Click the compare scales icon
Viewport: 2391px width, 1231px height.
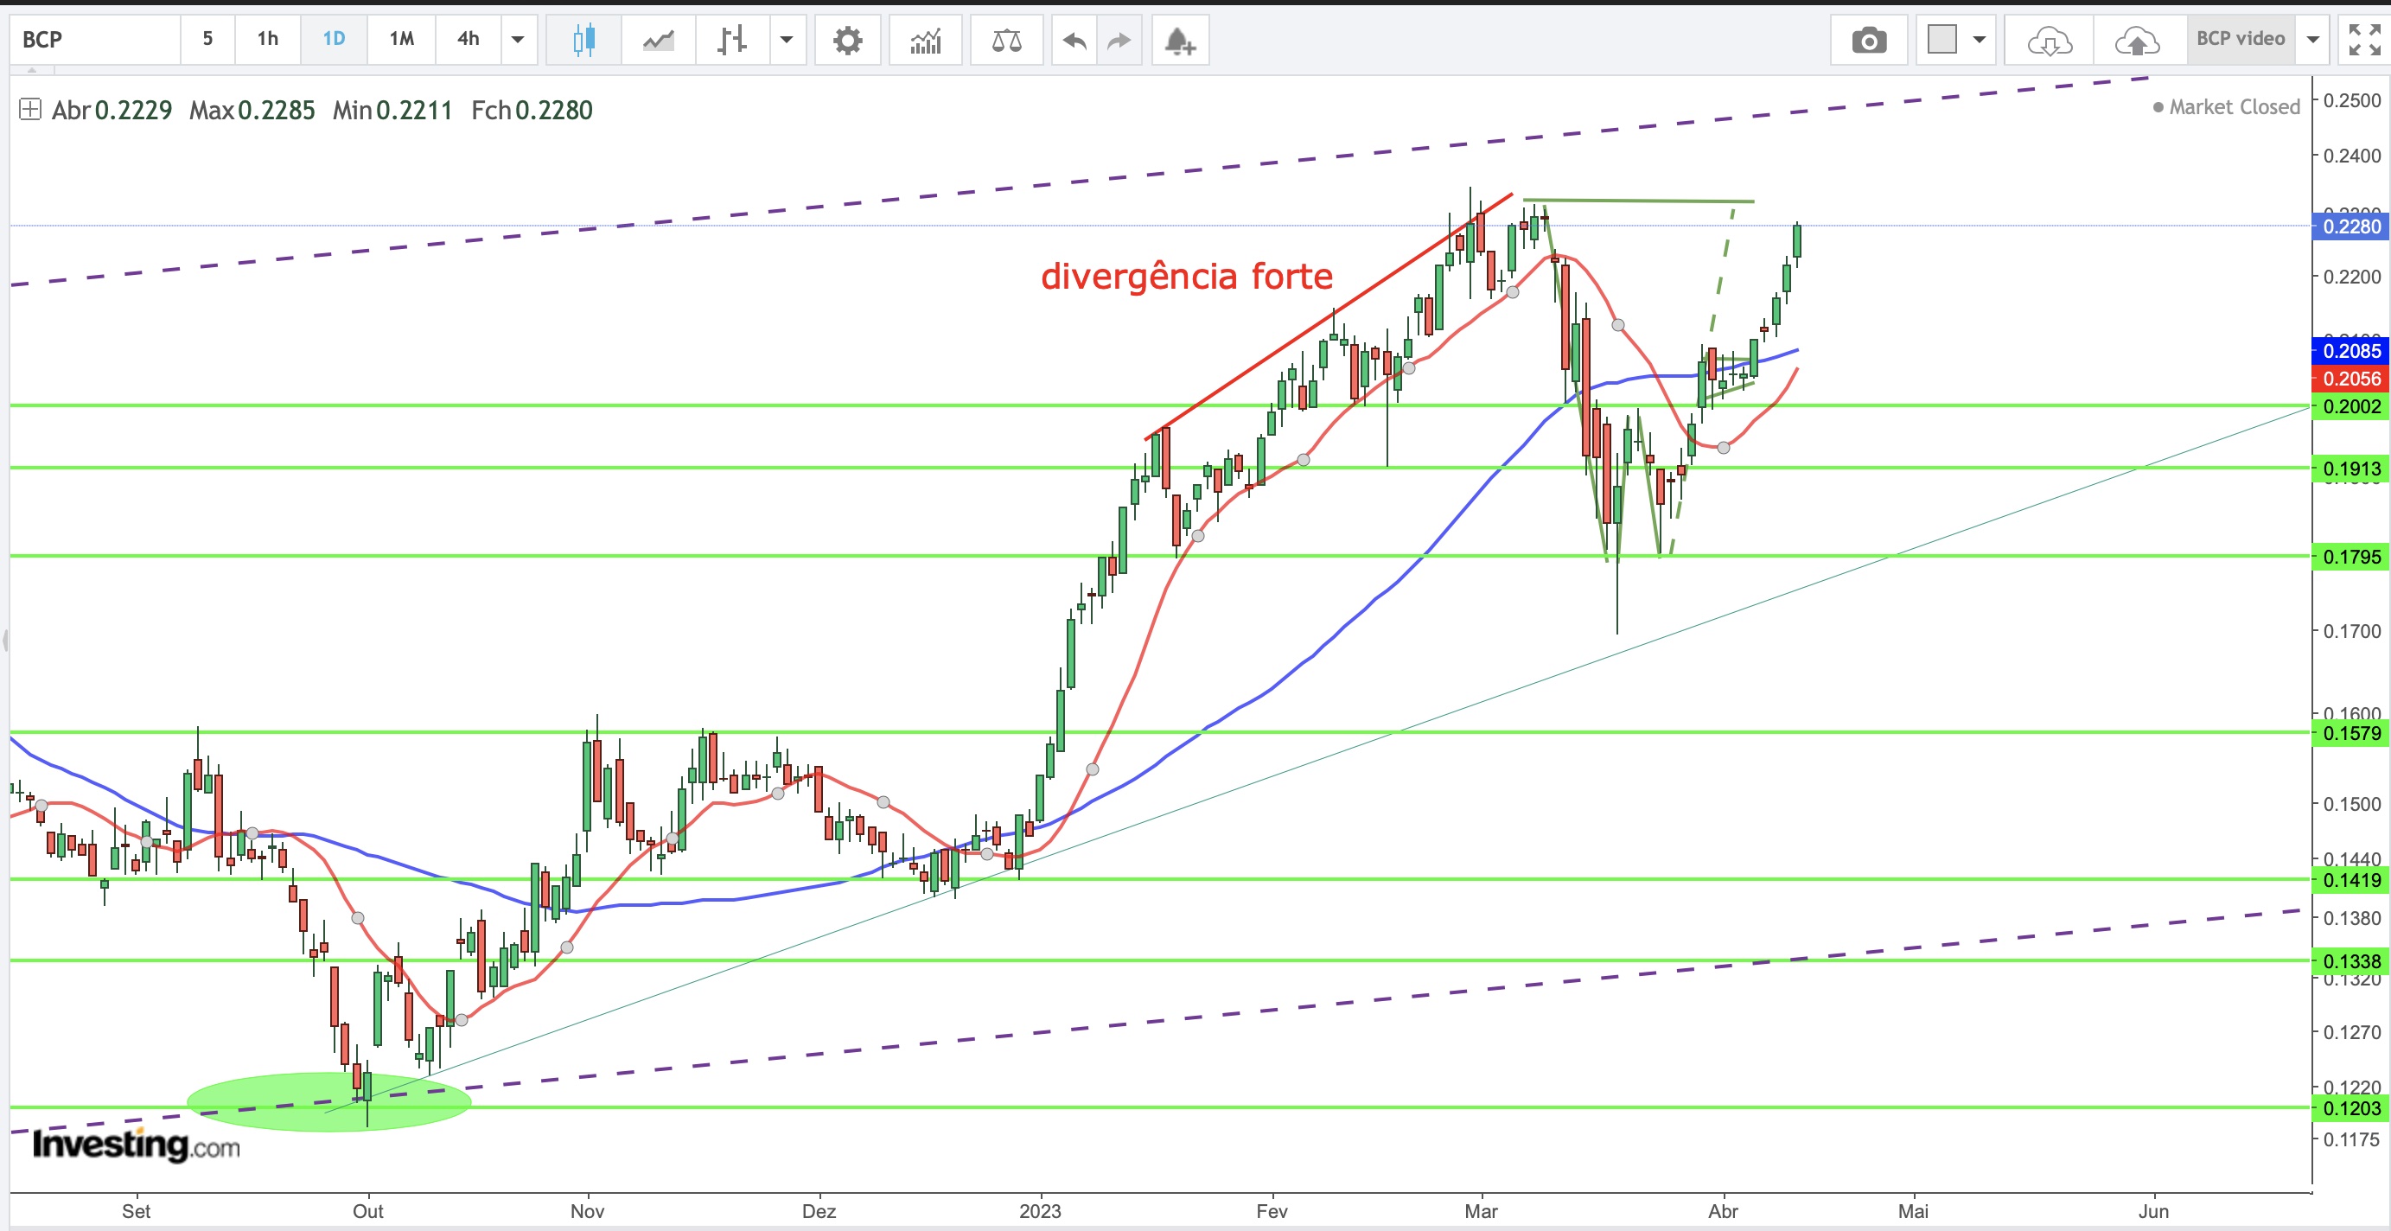click(x=1006, y=40)
